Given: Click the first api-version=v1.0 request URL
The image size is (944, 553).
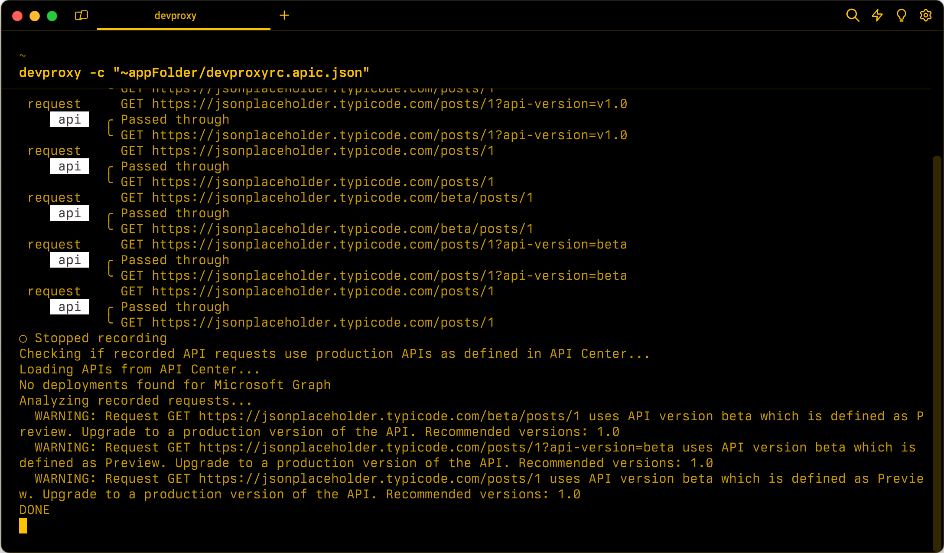Looking at the screenshot, I should click(x=389, y=104).
